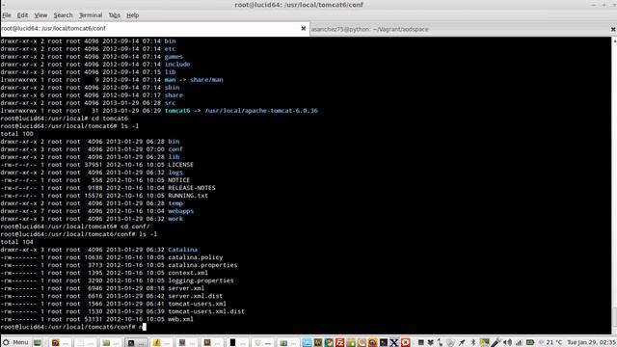Click the 'src' directory name
The height and width of the screenshot is (347, 617).
[x=170, y=103]
